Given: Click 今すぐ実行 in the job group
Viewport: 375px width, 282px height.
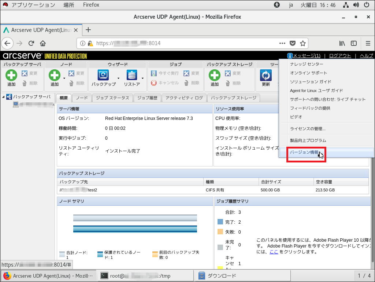Looking at the screenshot, I should click(x=165, y=73).
